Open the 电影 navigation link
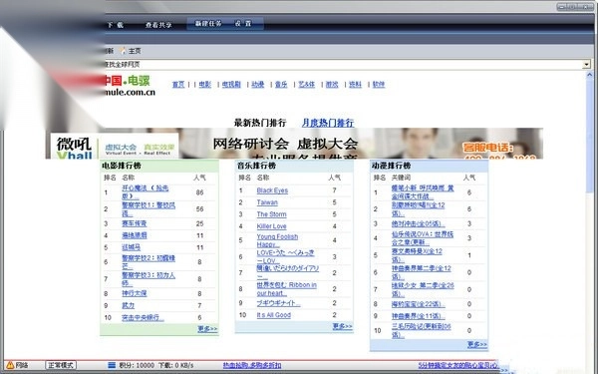 [204, 85]
